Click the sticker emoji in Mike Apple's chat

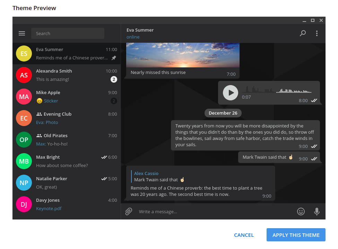click(x=39, y=101)
